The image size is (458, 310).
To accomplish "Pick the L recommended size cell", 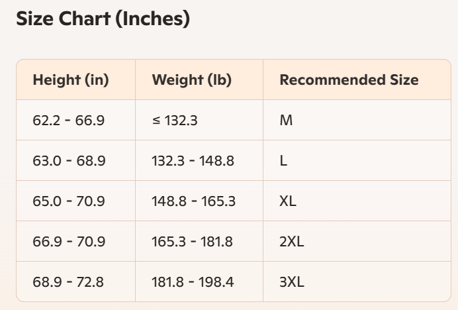I will pos(283,161).
